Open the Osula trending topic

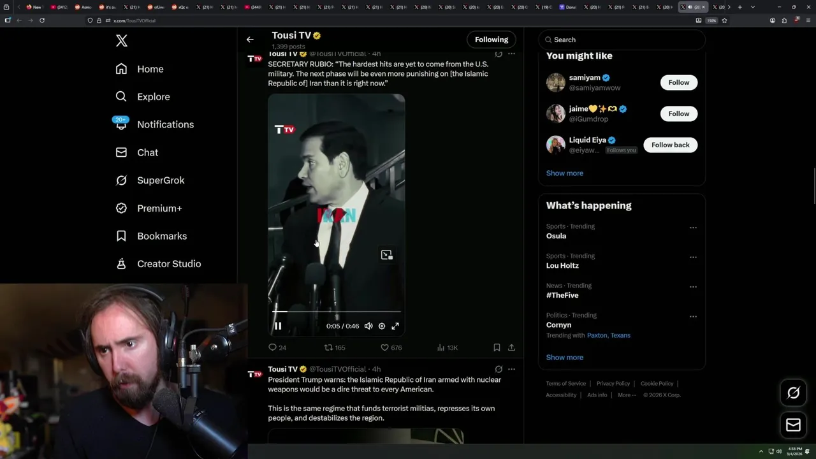pos(556,236)
